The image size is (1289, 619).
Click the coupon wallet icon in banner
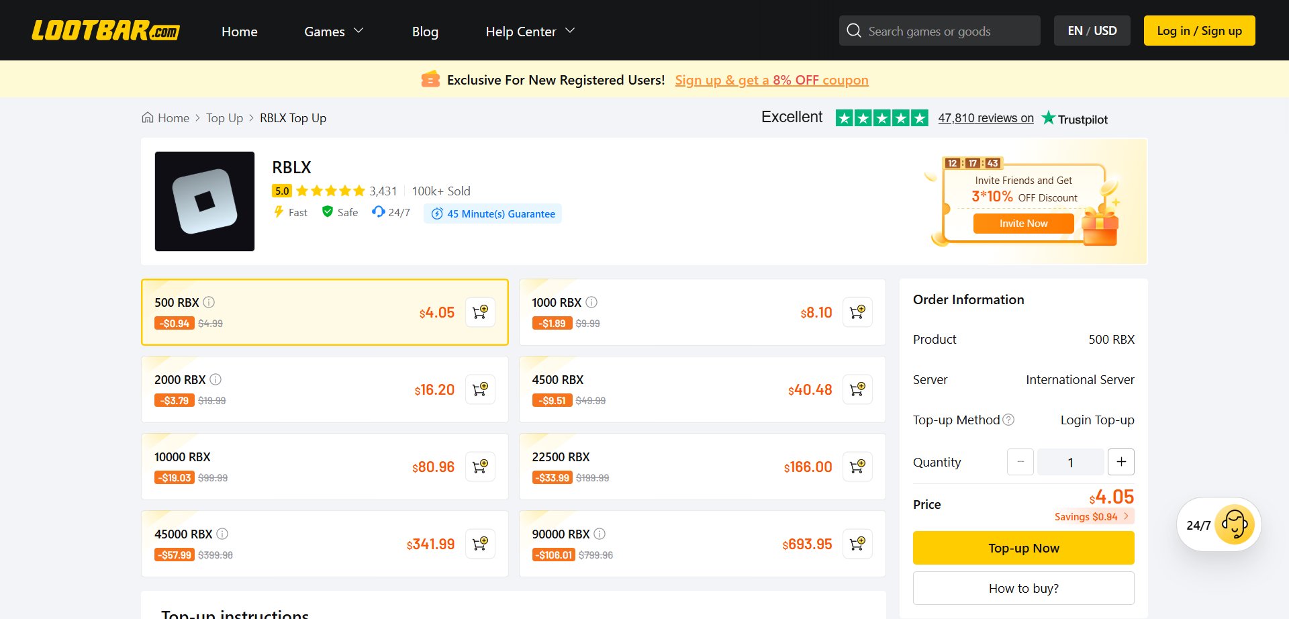[x=430, y=79]
